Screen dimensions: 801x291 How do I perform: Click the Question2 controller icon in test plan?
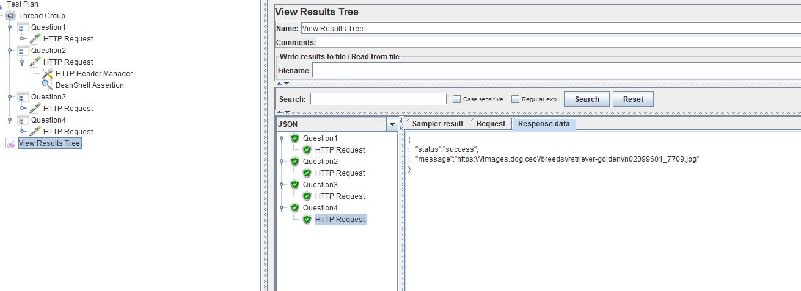coord(23,51)
